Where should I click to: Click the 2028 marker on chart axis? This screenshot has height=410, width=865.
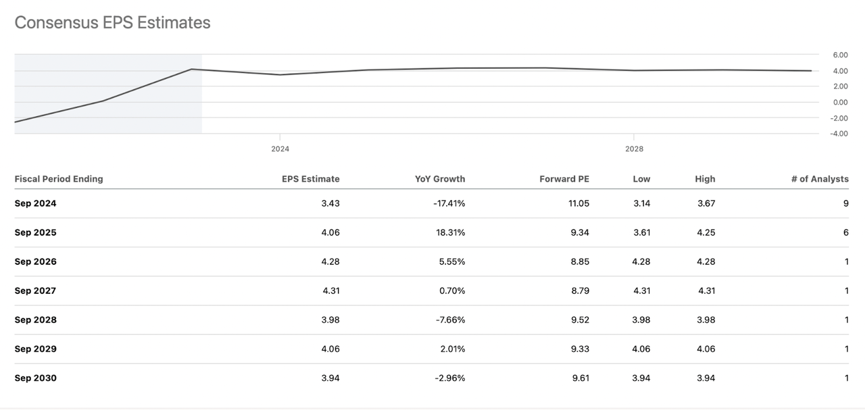click(634, 149)
